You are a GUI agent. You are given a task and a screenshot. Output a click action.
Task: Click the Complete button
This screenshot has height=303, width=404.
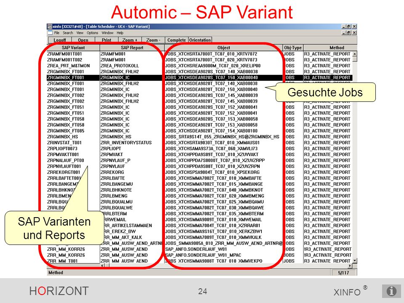pyautogui.click(x=176, y=40)
